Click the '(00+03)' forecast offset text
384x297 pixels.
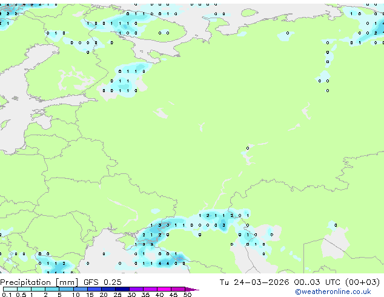pos(363,282)
